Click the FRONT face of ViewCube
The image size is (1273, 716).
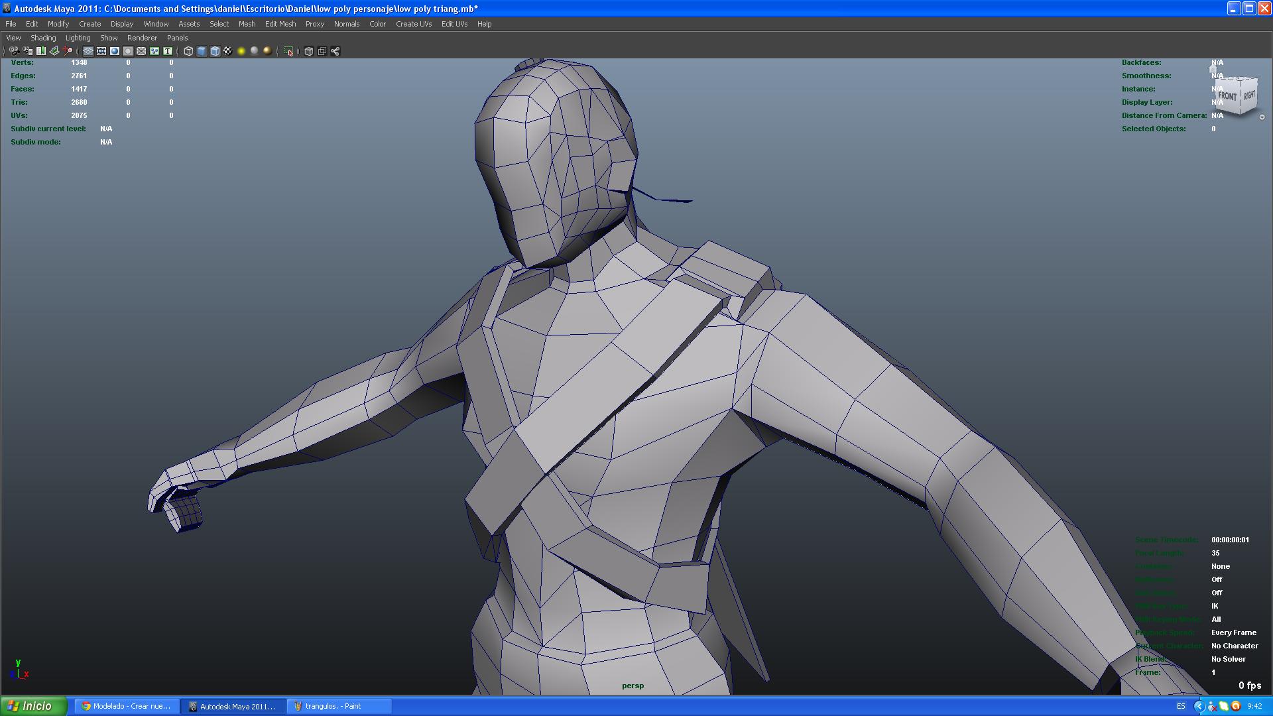pyautogui.click(x=1227, y=96)
